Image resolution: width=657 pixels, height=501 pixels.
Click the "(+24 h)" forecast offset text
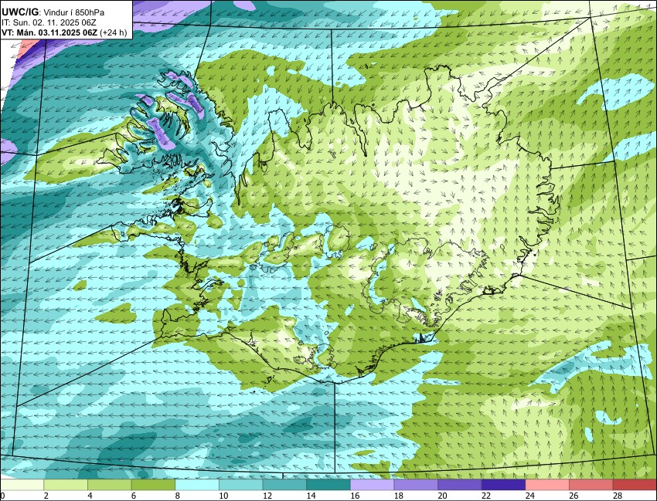coord(114,33)
